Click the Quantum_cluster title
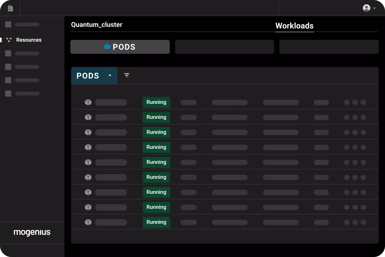 click(x=97, y=25)
